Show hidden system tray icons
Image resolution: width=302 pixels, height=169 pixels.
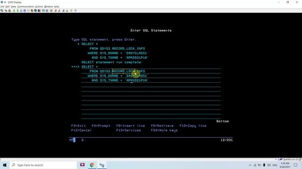(x=250, y=165)
